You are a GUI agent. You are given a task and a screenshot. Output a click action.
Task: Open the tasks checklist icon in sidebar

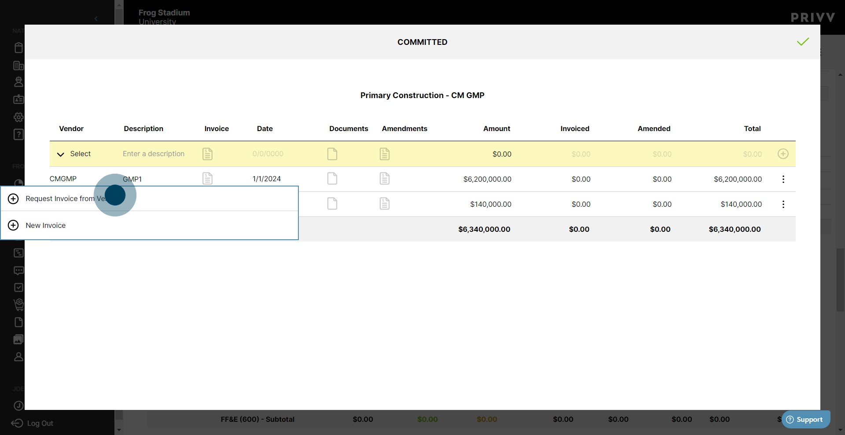tap(18, 287)
